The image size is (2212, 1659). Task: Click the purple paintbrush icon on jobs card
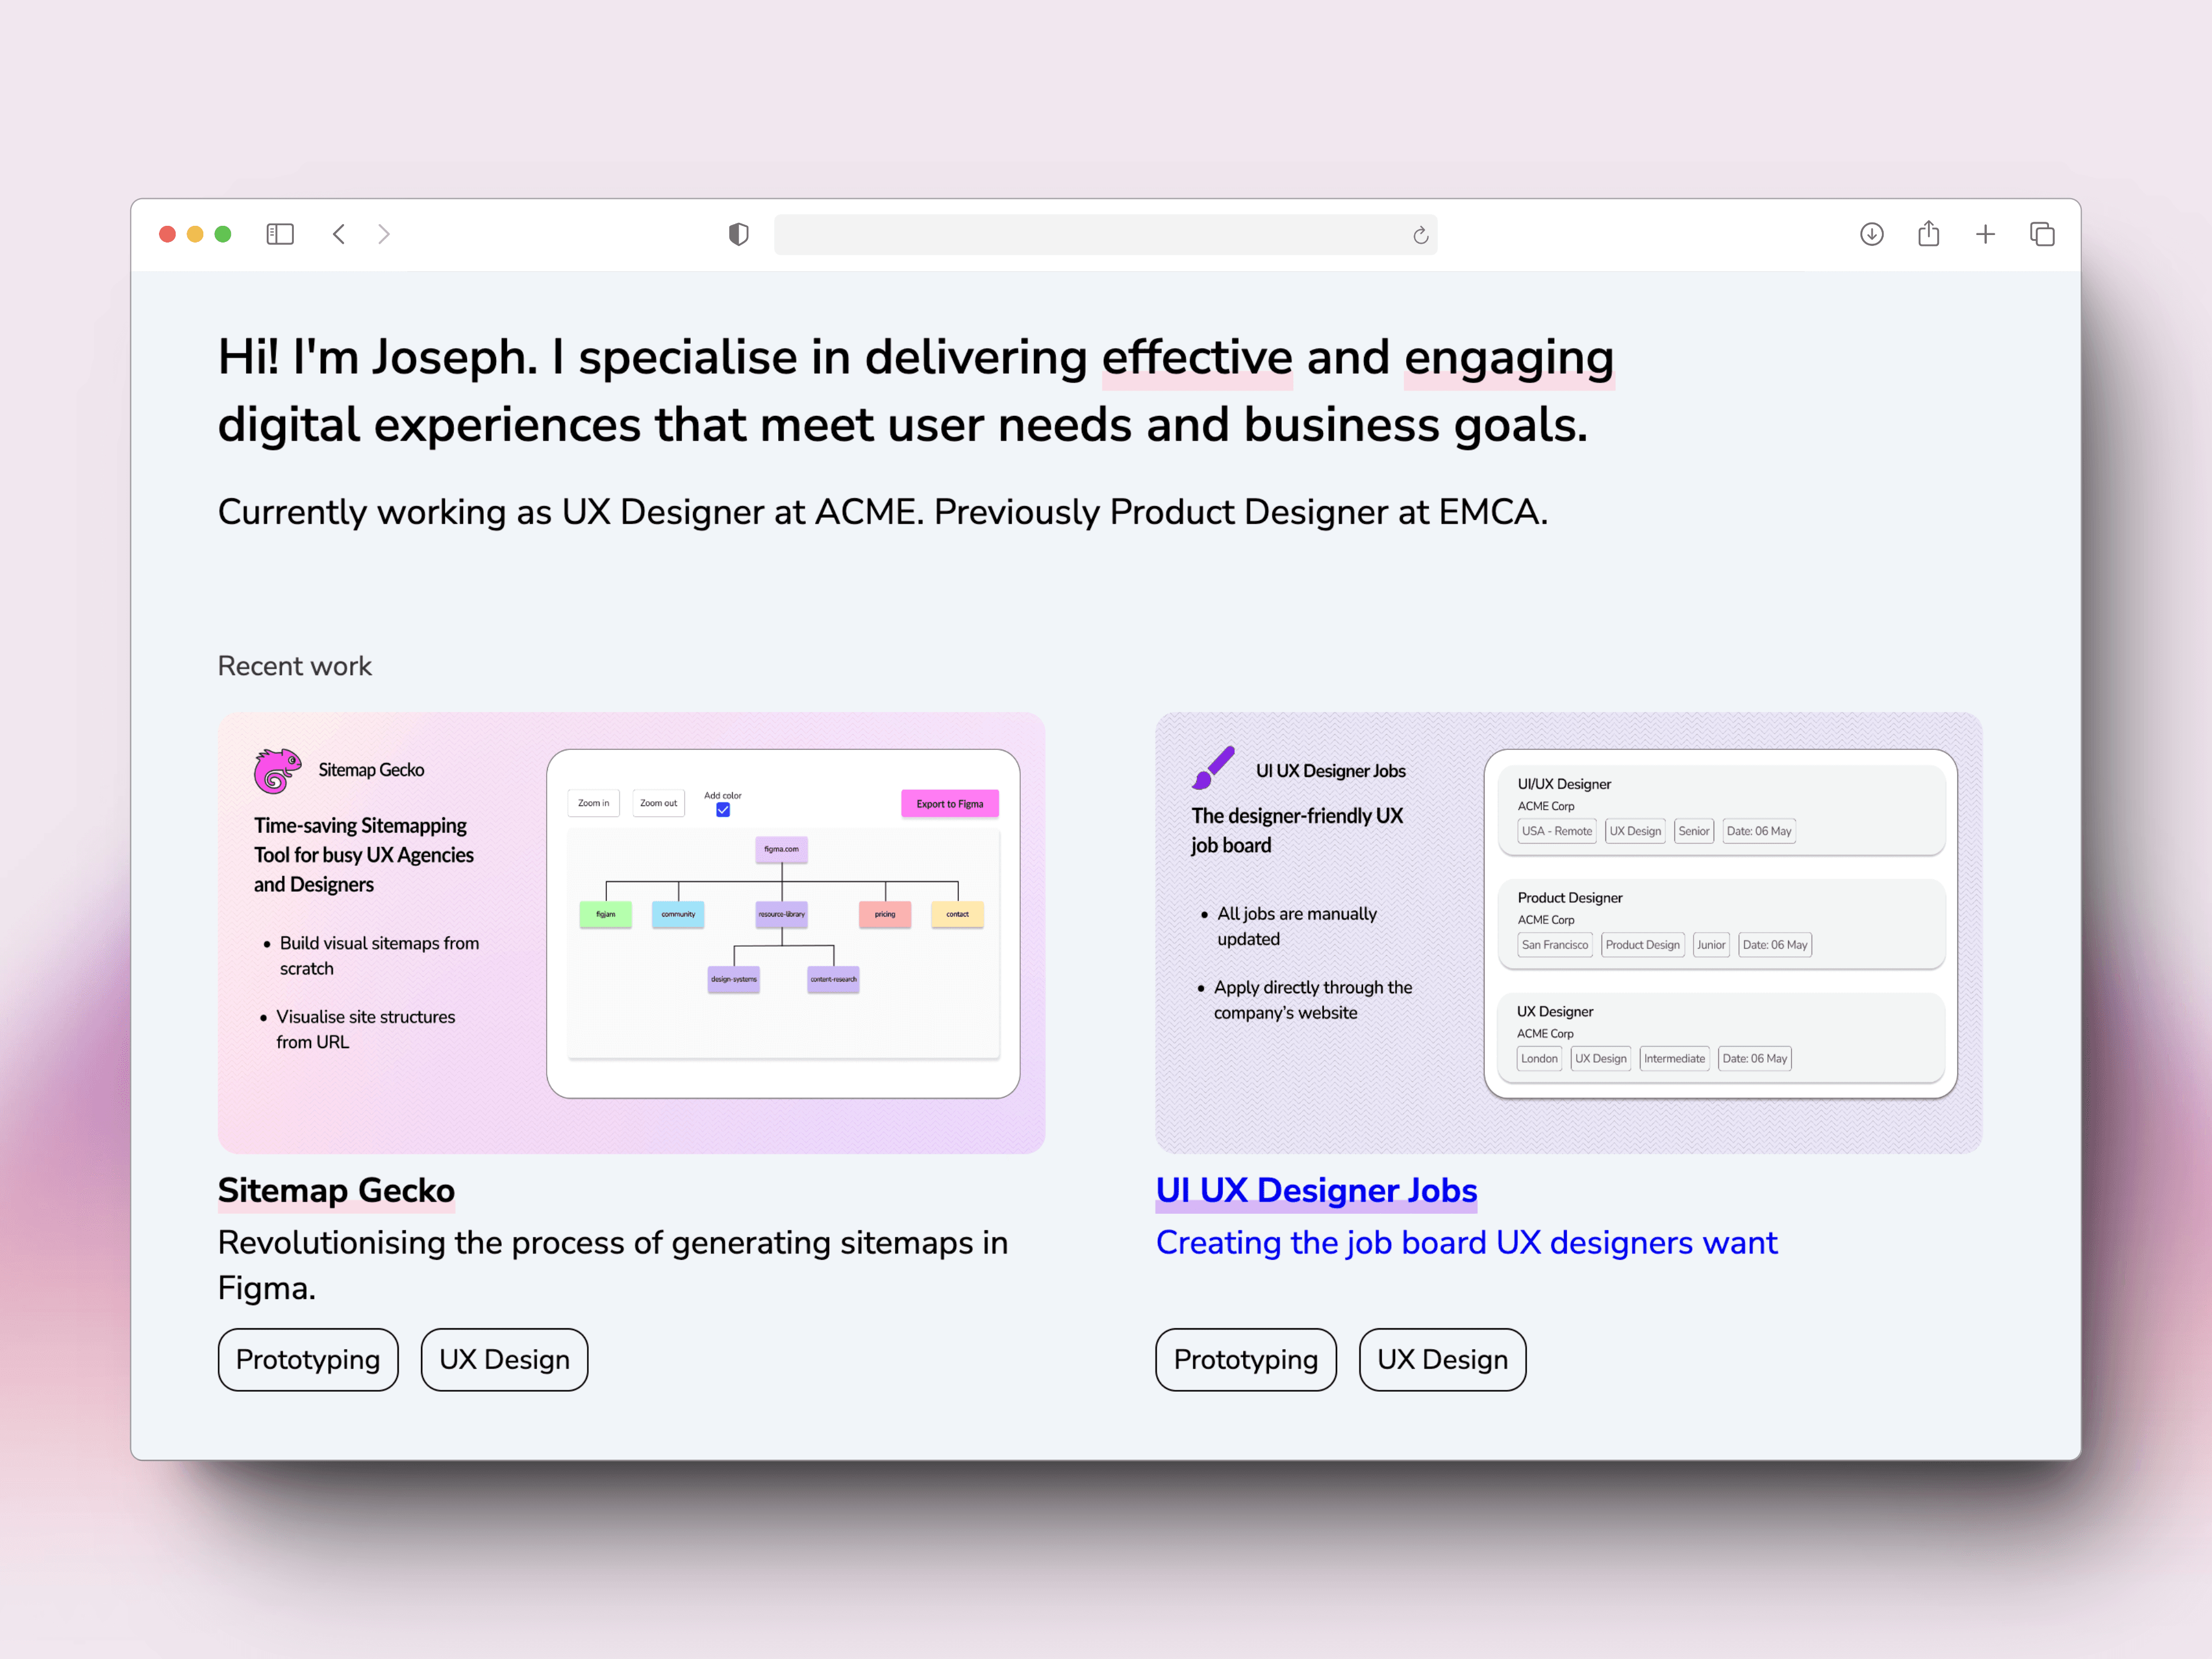pyautogui.click(x=1212, y=768)
